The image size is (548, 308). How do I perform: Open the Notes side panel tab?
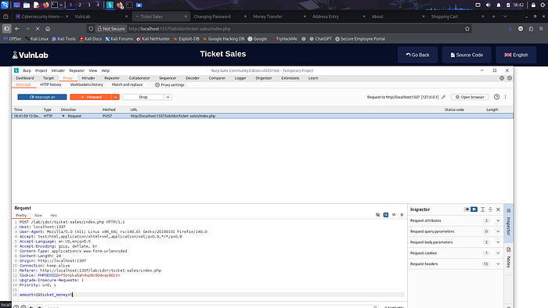509,257
